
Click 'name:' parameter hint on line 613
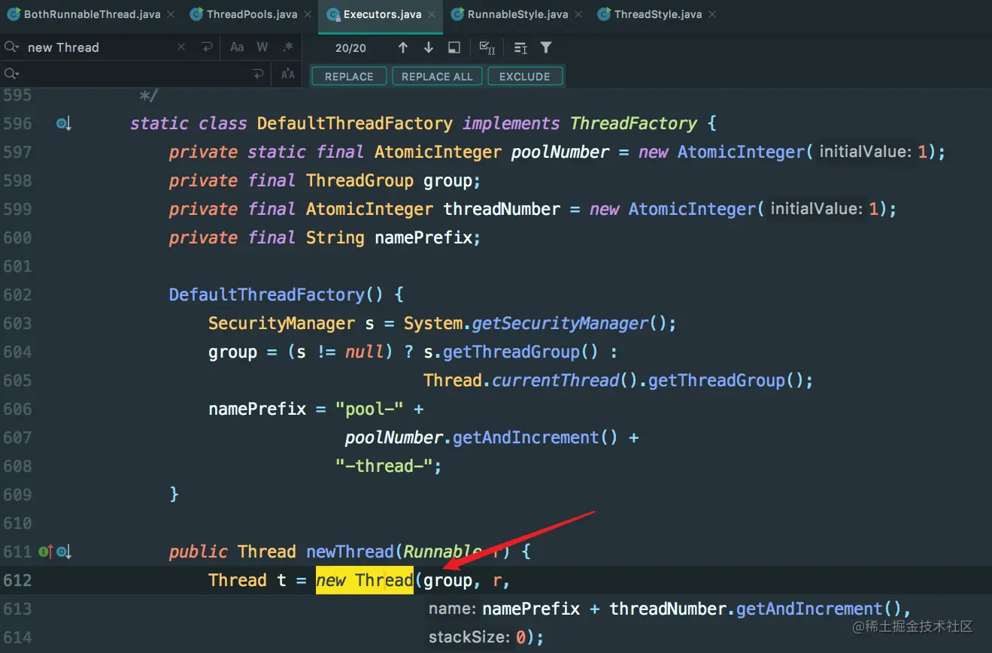(x=453, y=609)
